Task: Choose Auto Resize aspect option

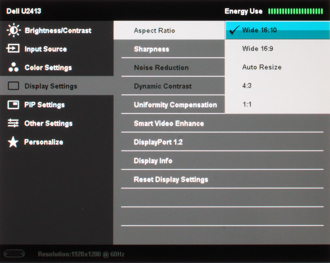Action: (x=277, y=67)
